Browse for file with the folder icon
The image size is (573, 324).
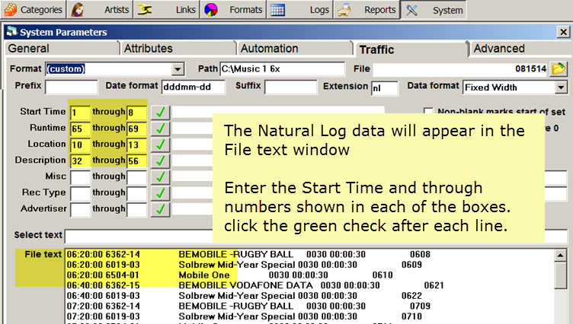pos(559,68)
